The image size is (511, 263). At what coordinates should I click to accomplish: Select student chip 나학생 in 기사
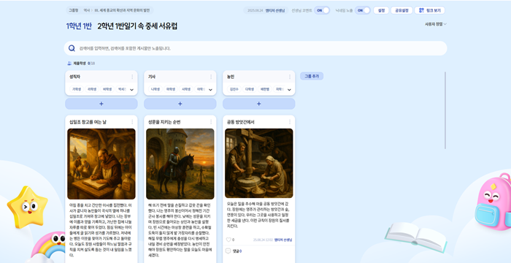coord(155,89)
